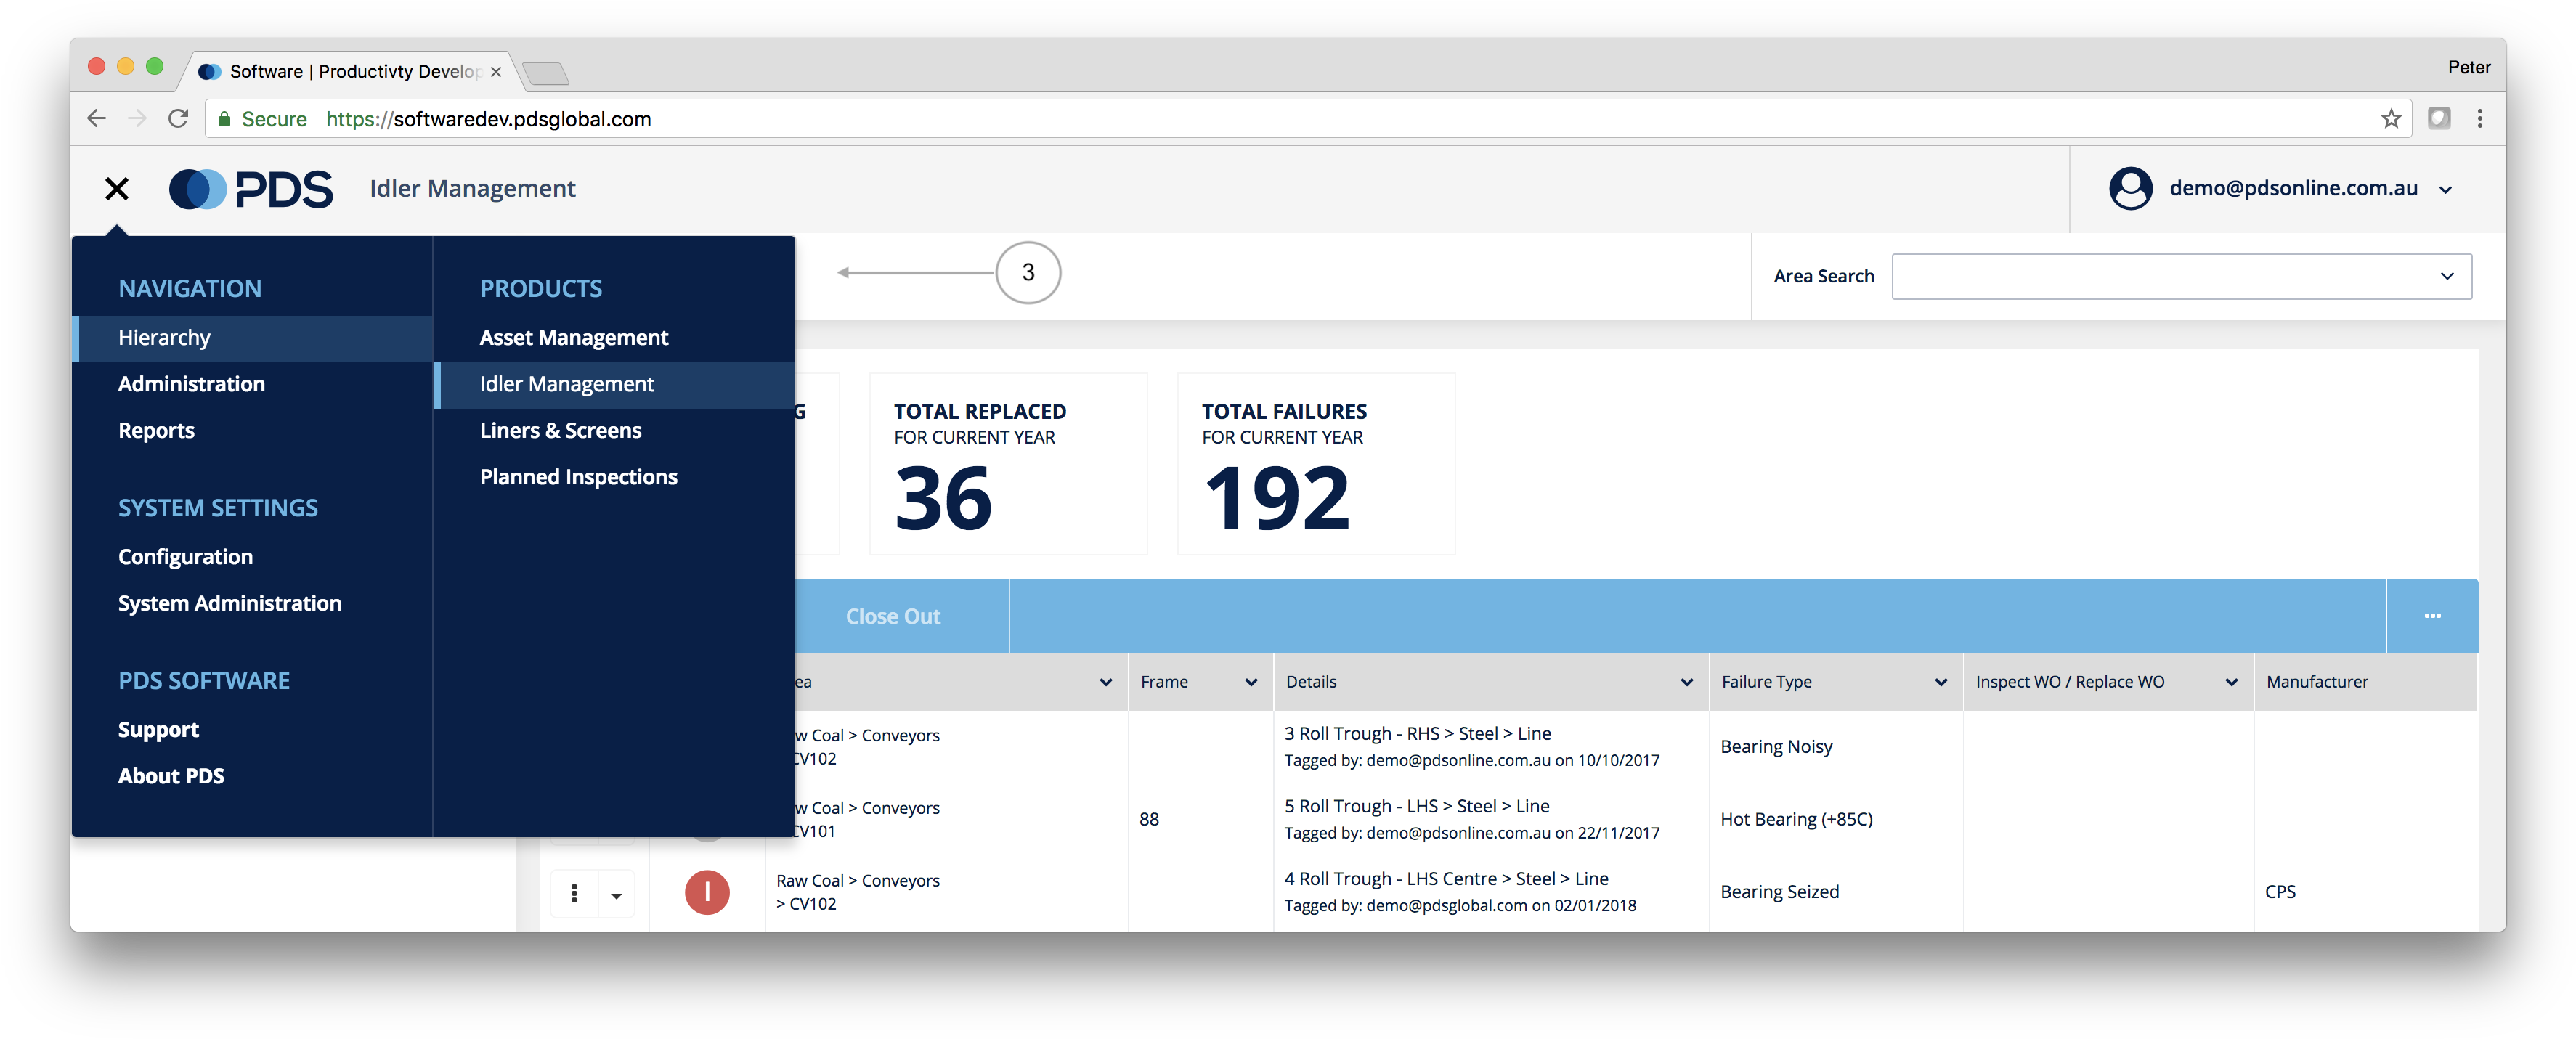Select Asset Management from products menu
This screenshot has width=2576, height=1039.
[573, 336]
